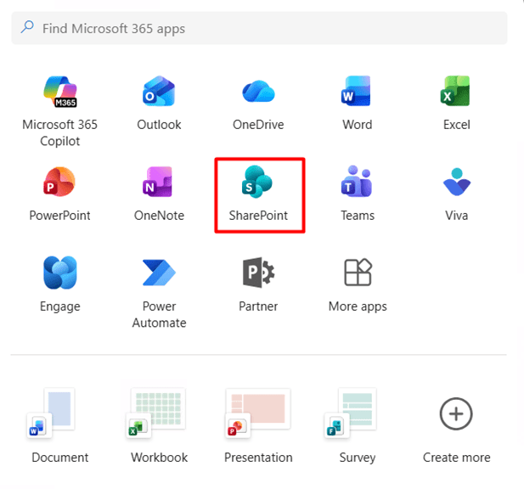524x489 pixels.
Task: Open Microsoft Teams
Action: pyautogui.click(x=357, y=183)
